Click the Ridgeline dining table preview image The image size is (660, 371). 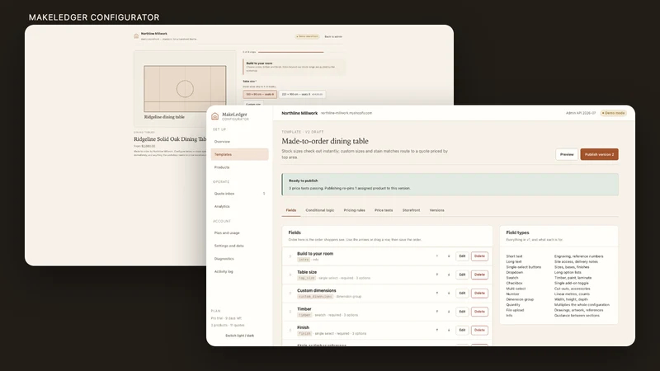tap(185, 89)
